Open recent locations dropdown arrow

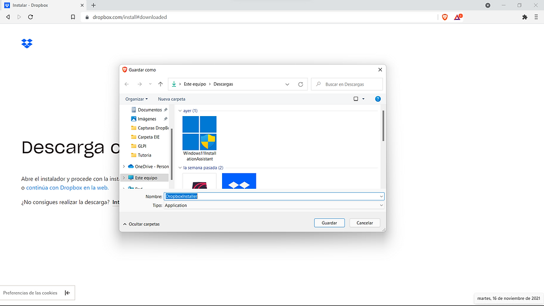(x=150, y=84)
